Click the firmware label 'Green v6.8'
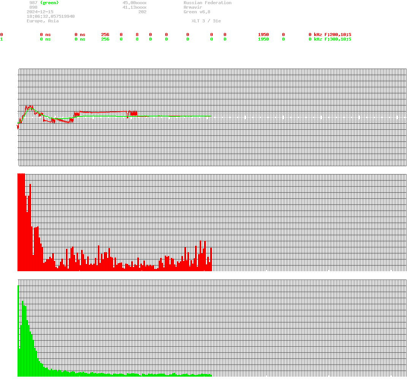 point(197,12)
